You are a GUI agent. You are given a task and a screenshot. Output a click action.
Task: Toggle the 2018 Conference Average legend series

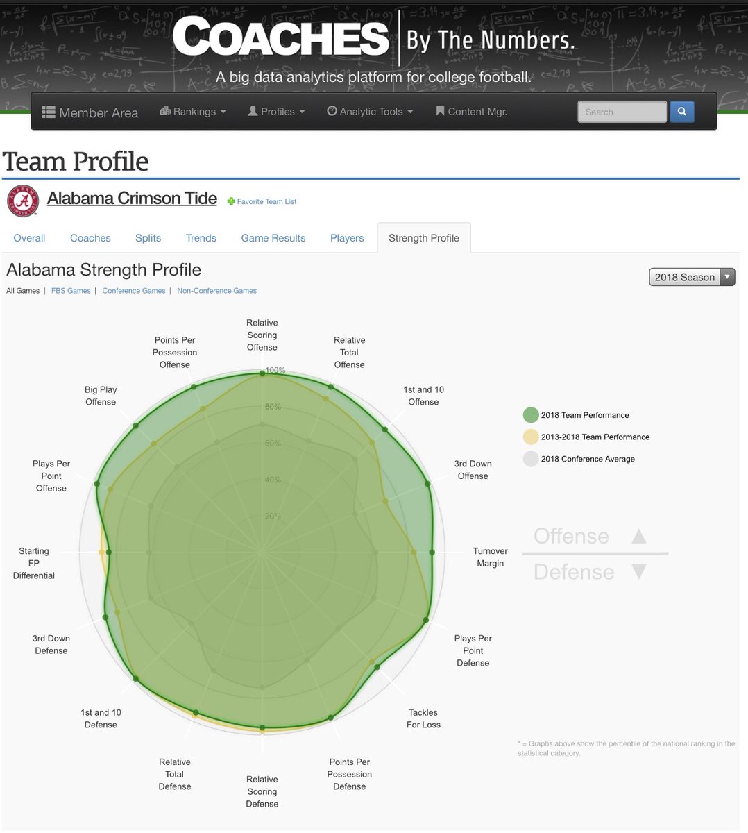coord(531,459)
